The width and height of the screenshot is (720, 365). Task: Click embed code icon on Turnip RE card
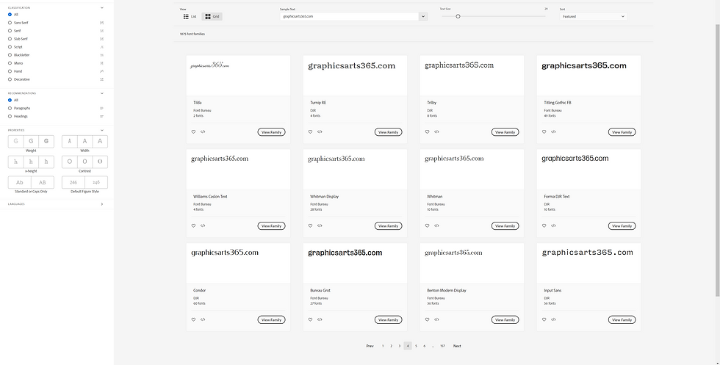tap(320, 131)
